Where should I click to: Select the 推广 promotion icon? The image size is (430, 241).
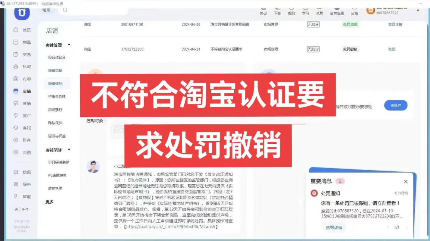(x=16, y=115)
